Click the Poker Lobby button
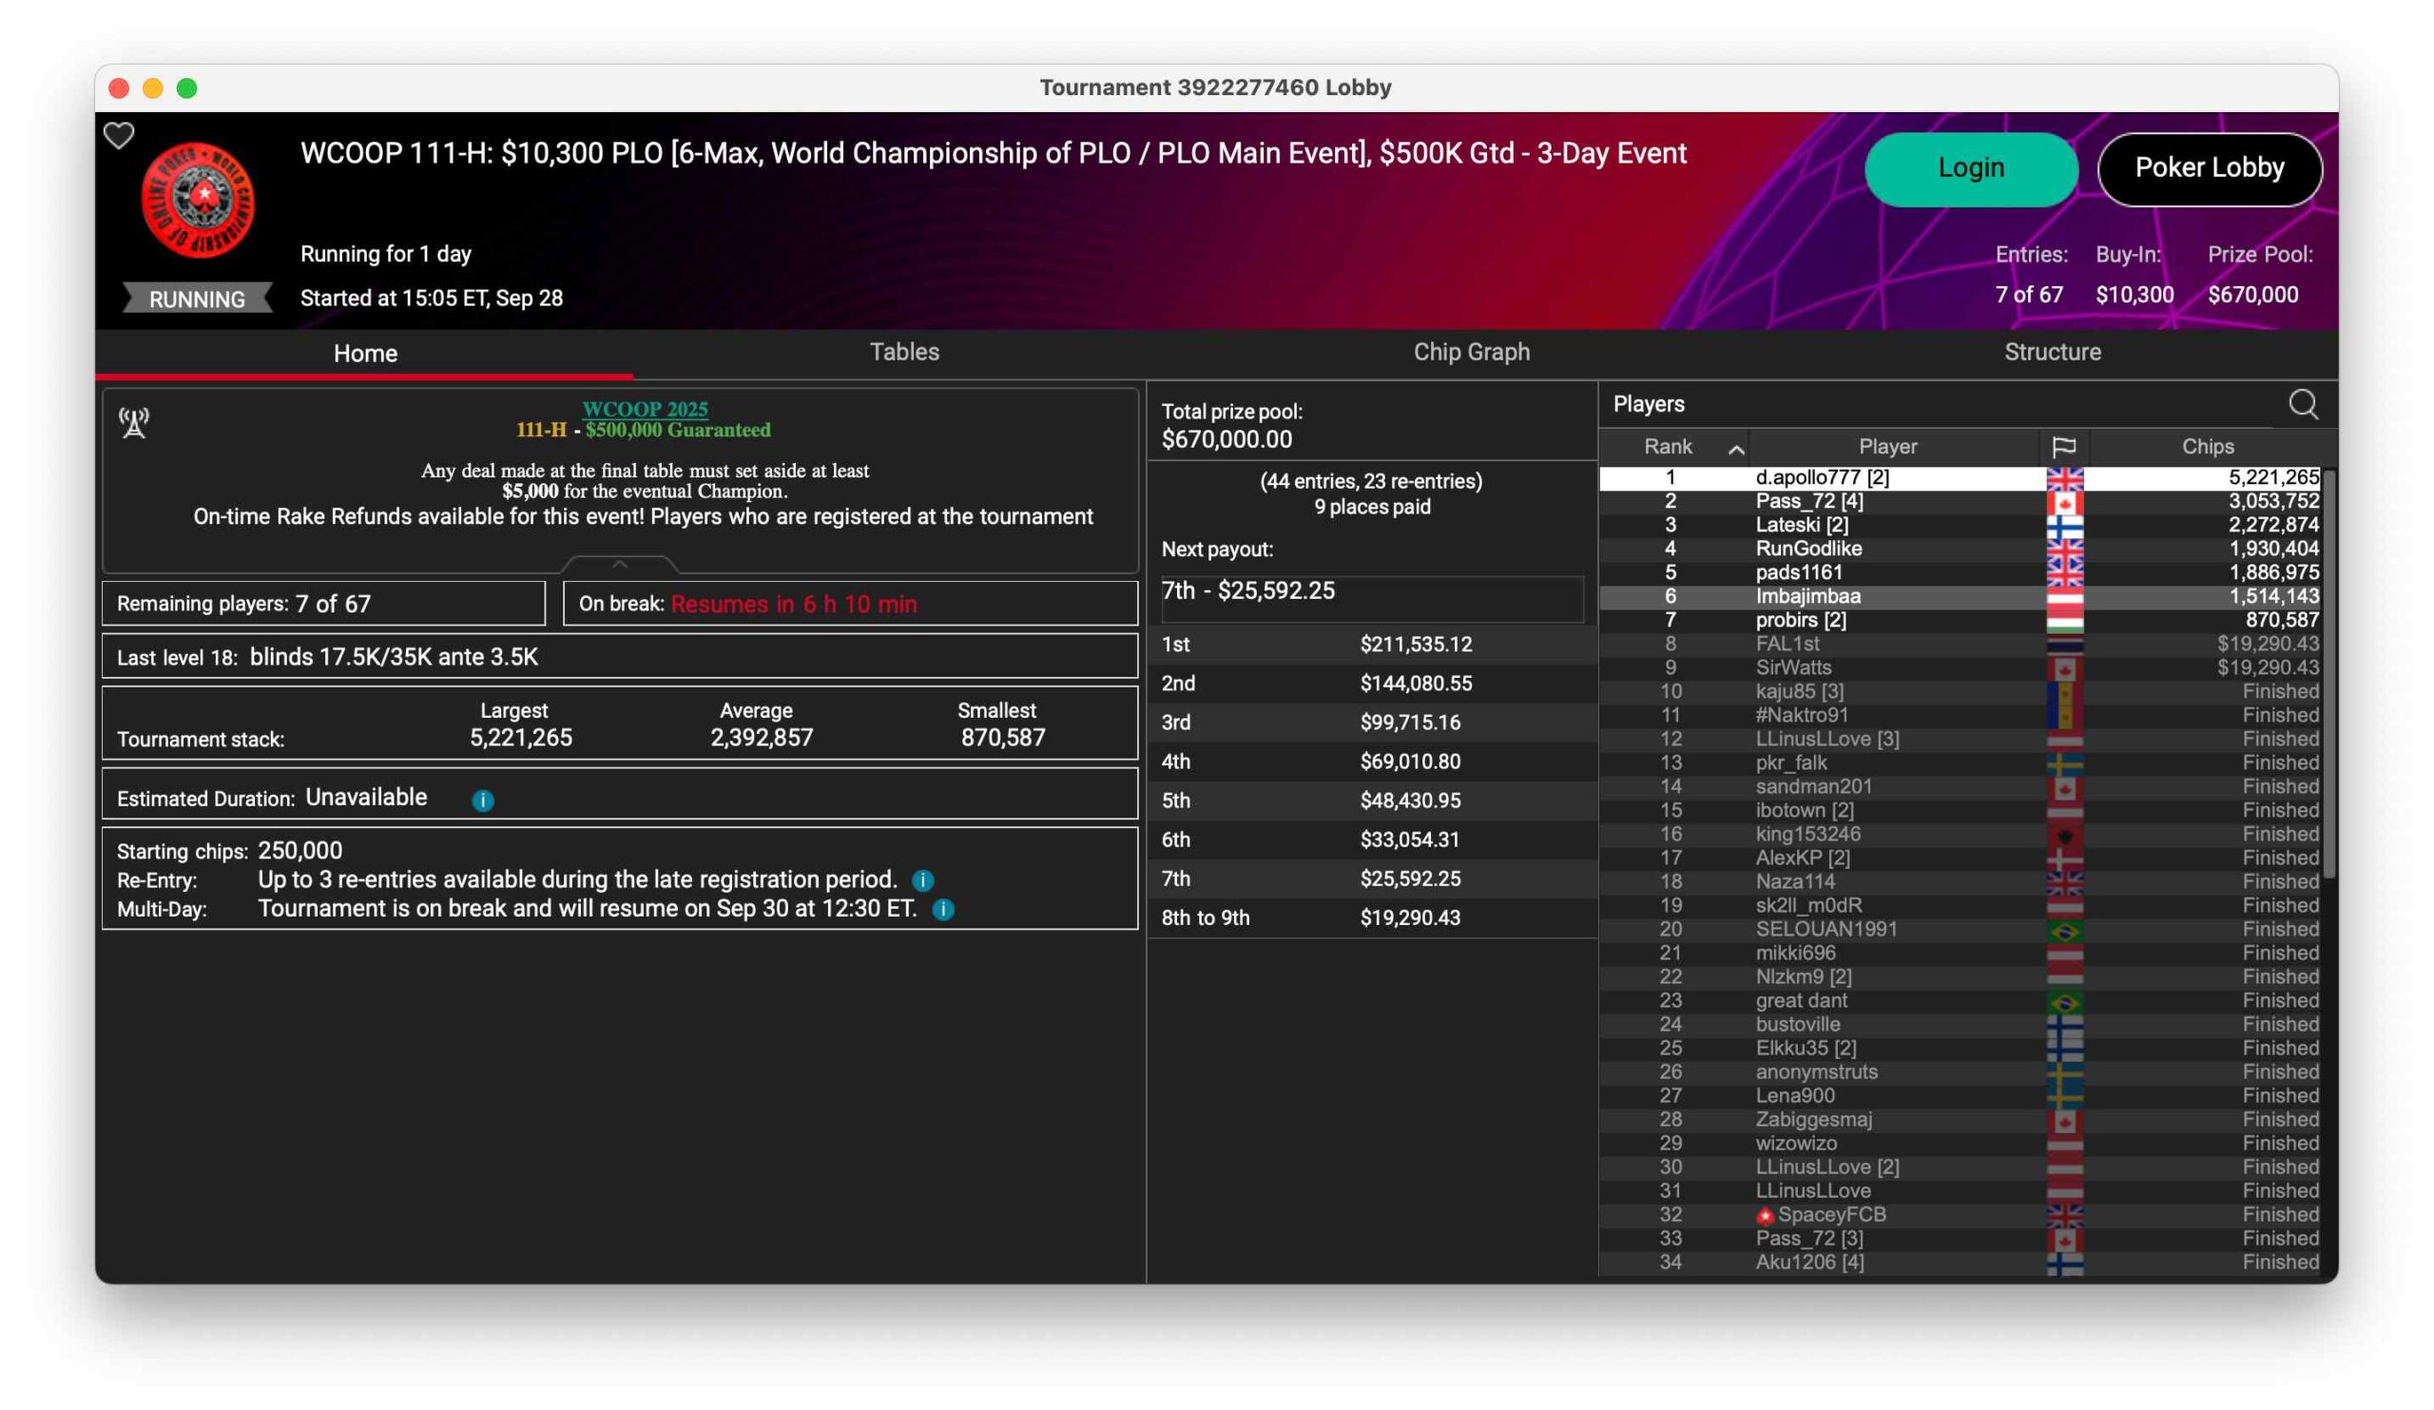This screenshot has height=1410, width=2434. [x=2209, y=168]
